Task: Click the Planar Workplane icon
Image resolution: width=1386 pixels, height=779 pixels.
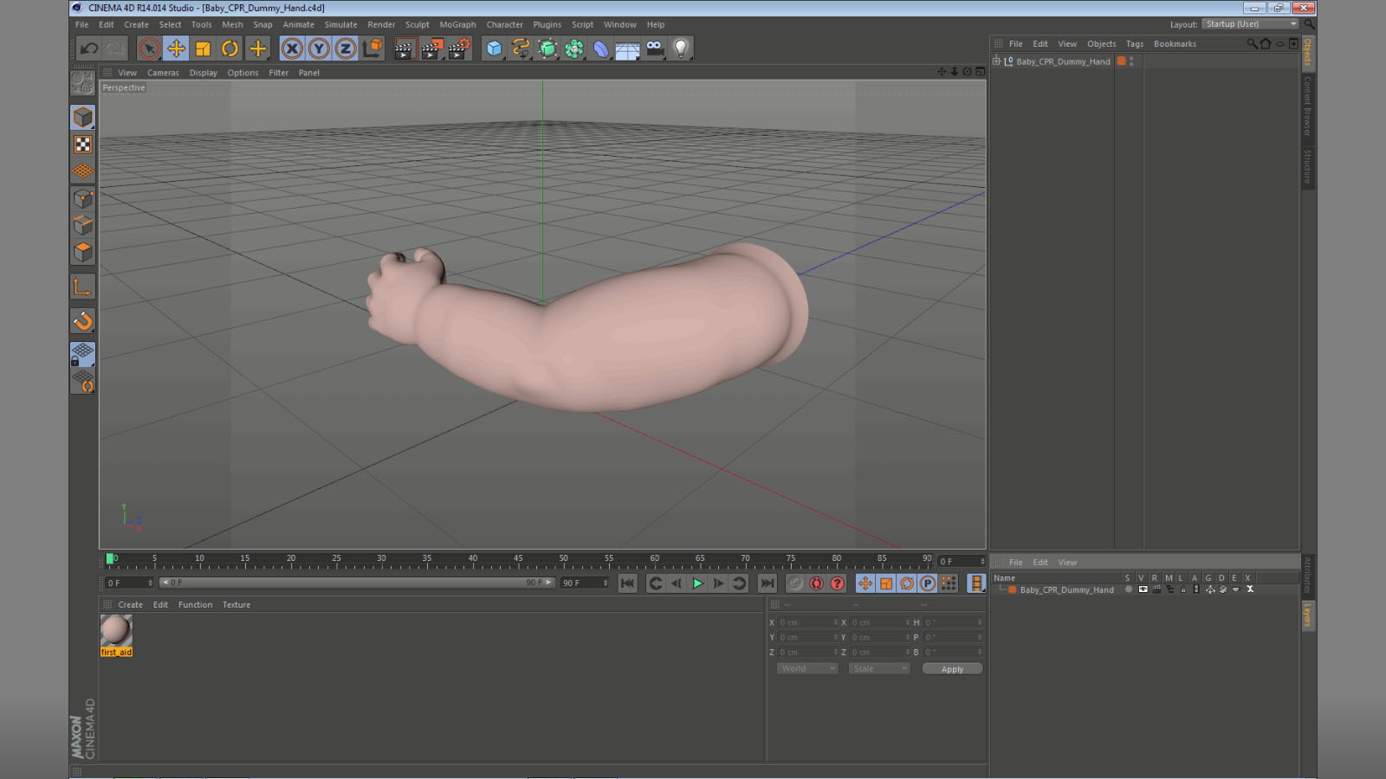Action: 82,382
